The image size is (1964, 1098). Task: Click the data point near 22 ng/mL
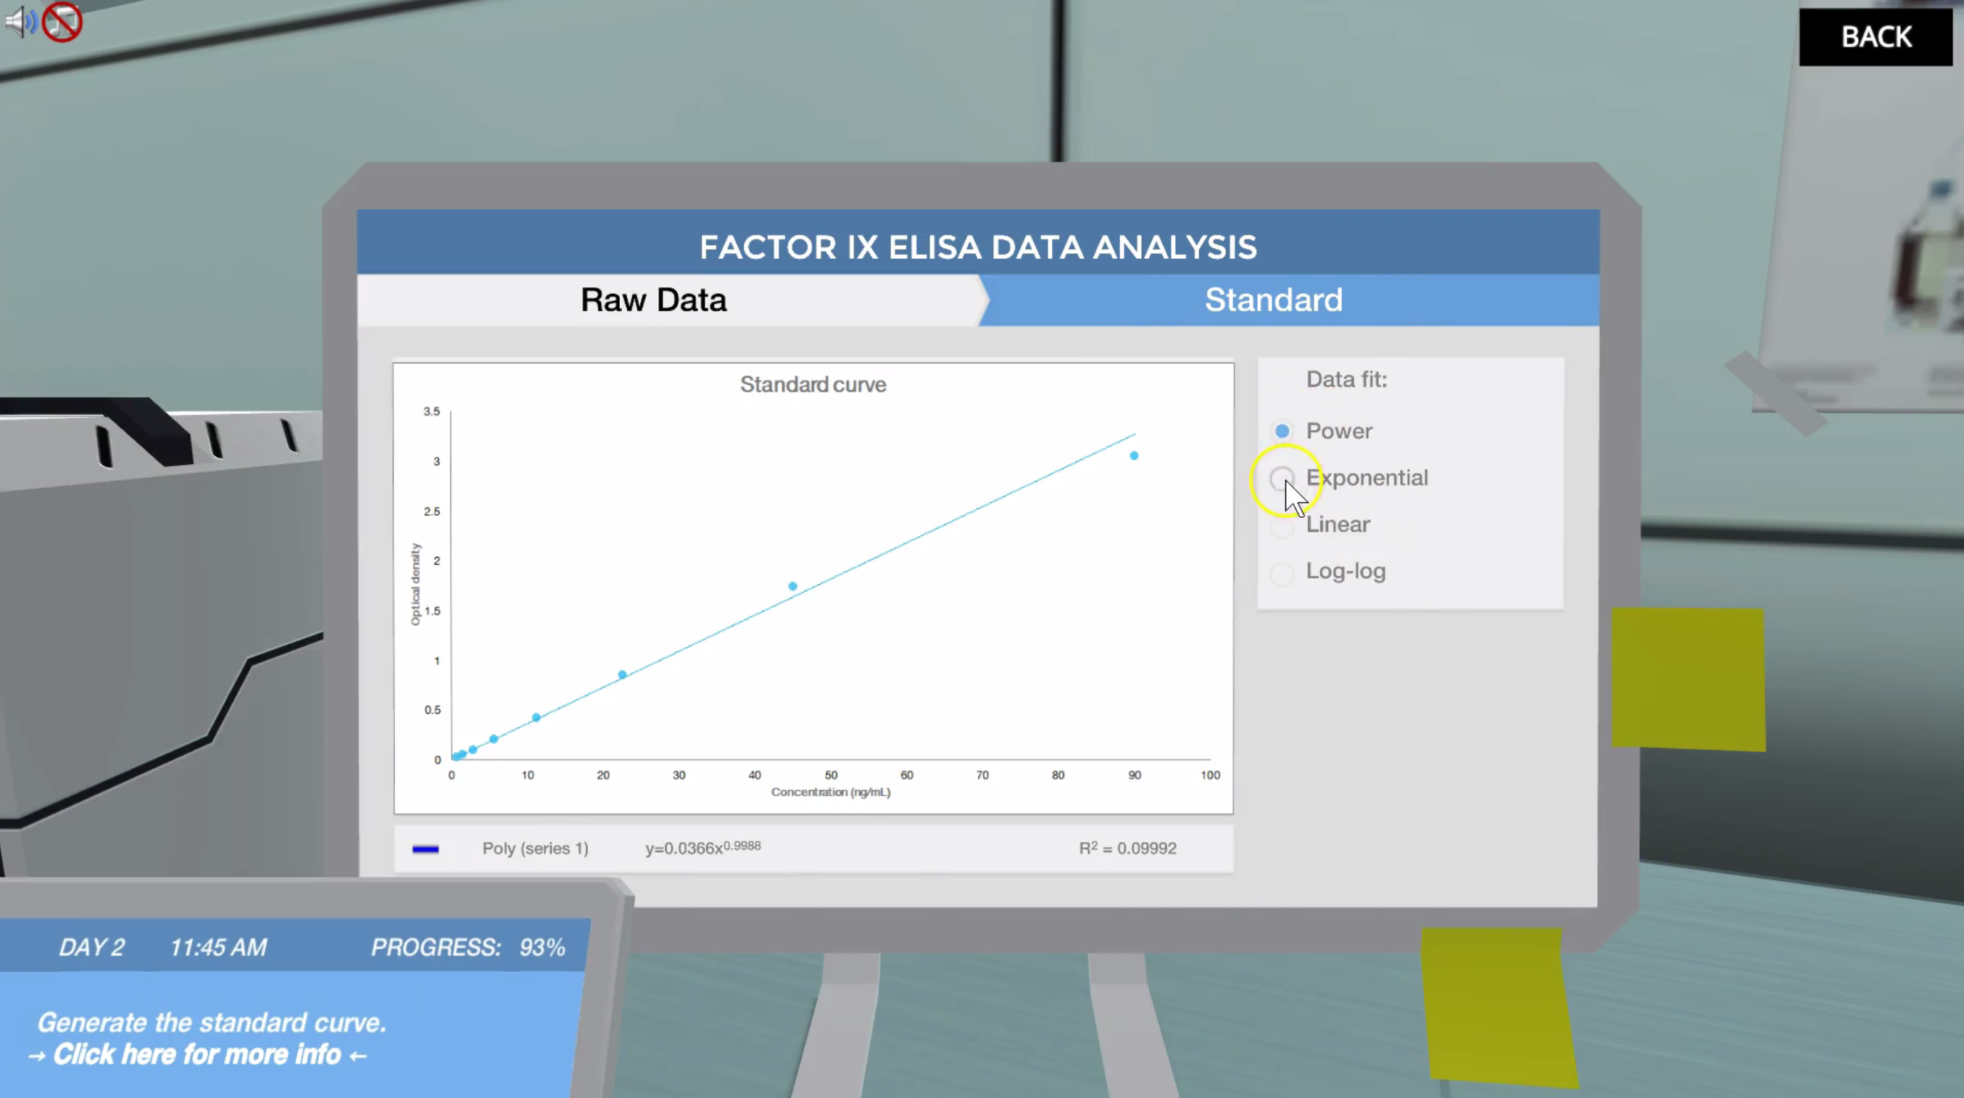(622, 674)
